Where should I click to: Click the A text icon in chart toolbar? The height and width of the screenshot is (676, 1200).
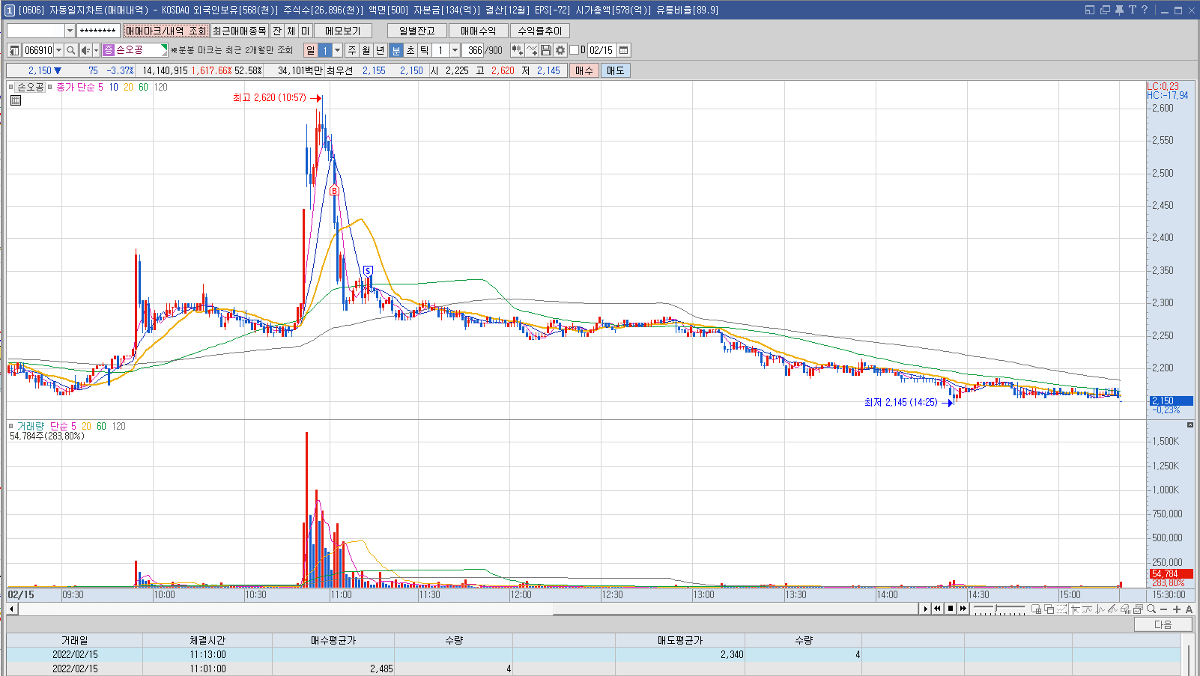[1189, 609]
